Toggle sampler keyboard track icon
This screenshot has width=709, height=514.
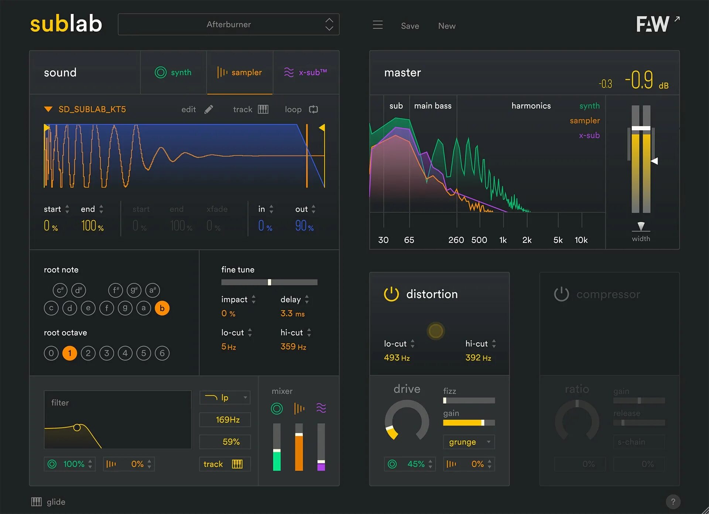point(263,109)
